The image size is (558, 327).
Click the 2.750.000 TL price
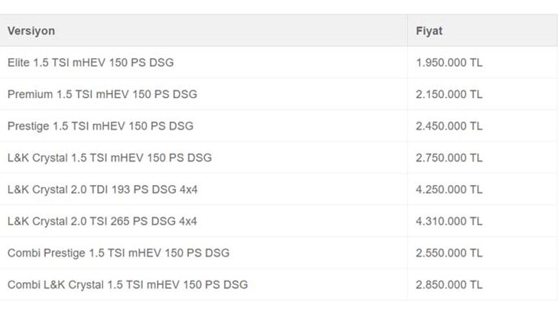[449, 158]
